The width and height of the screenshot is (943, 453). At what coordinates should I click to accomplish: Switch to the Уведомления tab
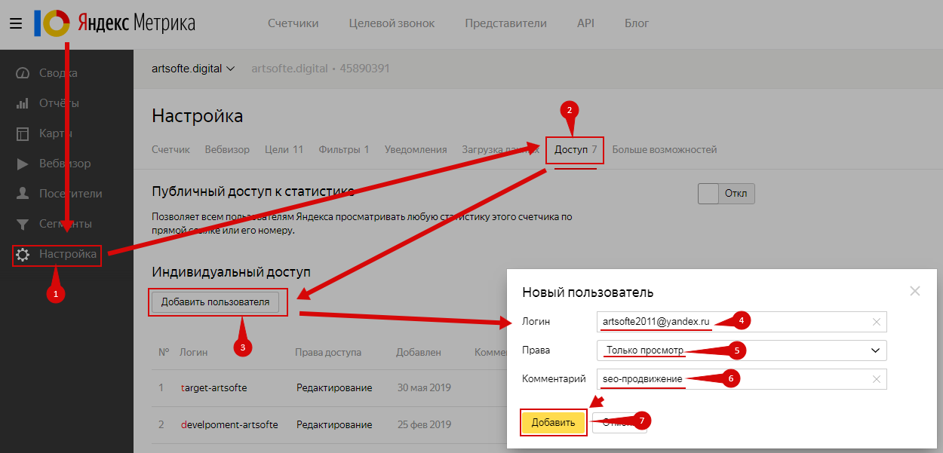(416, 149)
